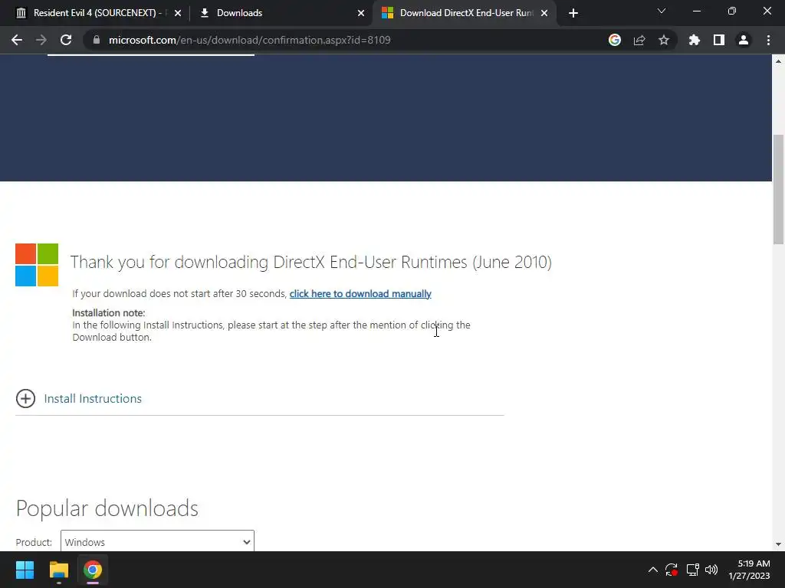The image size is (785, 588).
Task: Reload the current page
Action: [66, 40]
